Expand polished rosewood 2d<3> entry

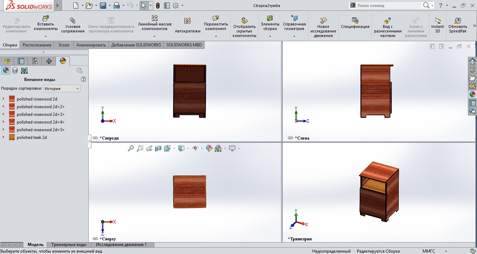tap(3, 114)
